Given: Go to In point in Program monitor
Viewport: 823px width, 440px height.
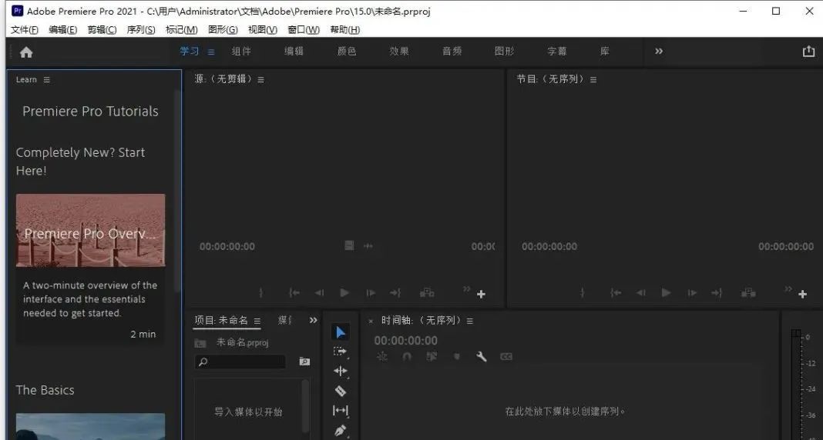Looking at the screenshot, I should click(x=616, y=293).
